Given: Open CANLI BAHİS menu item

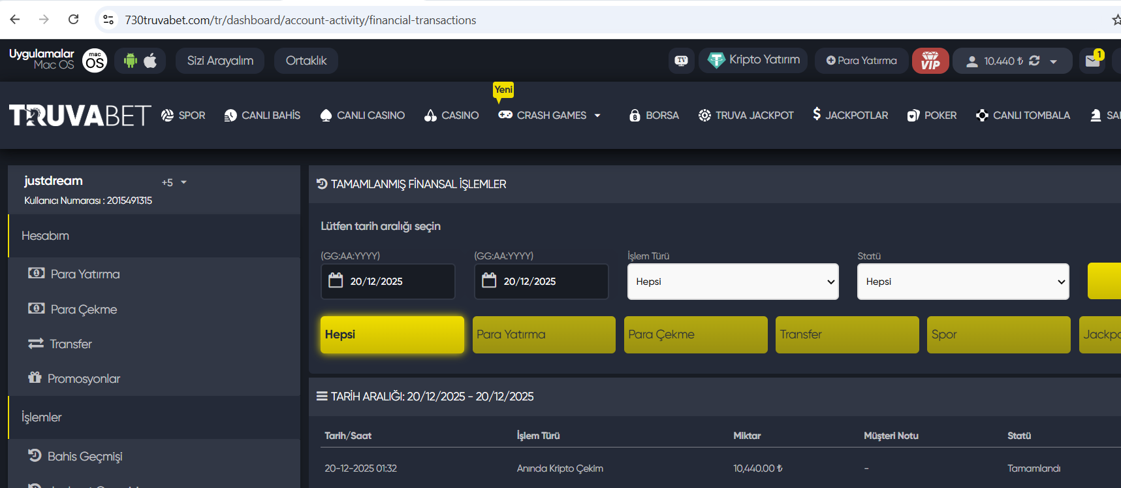Looking at the screenshot, I should click(x=262, y=115).
